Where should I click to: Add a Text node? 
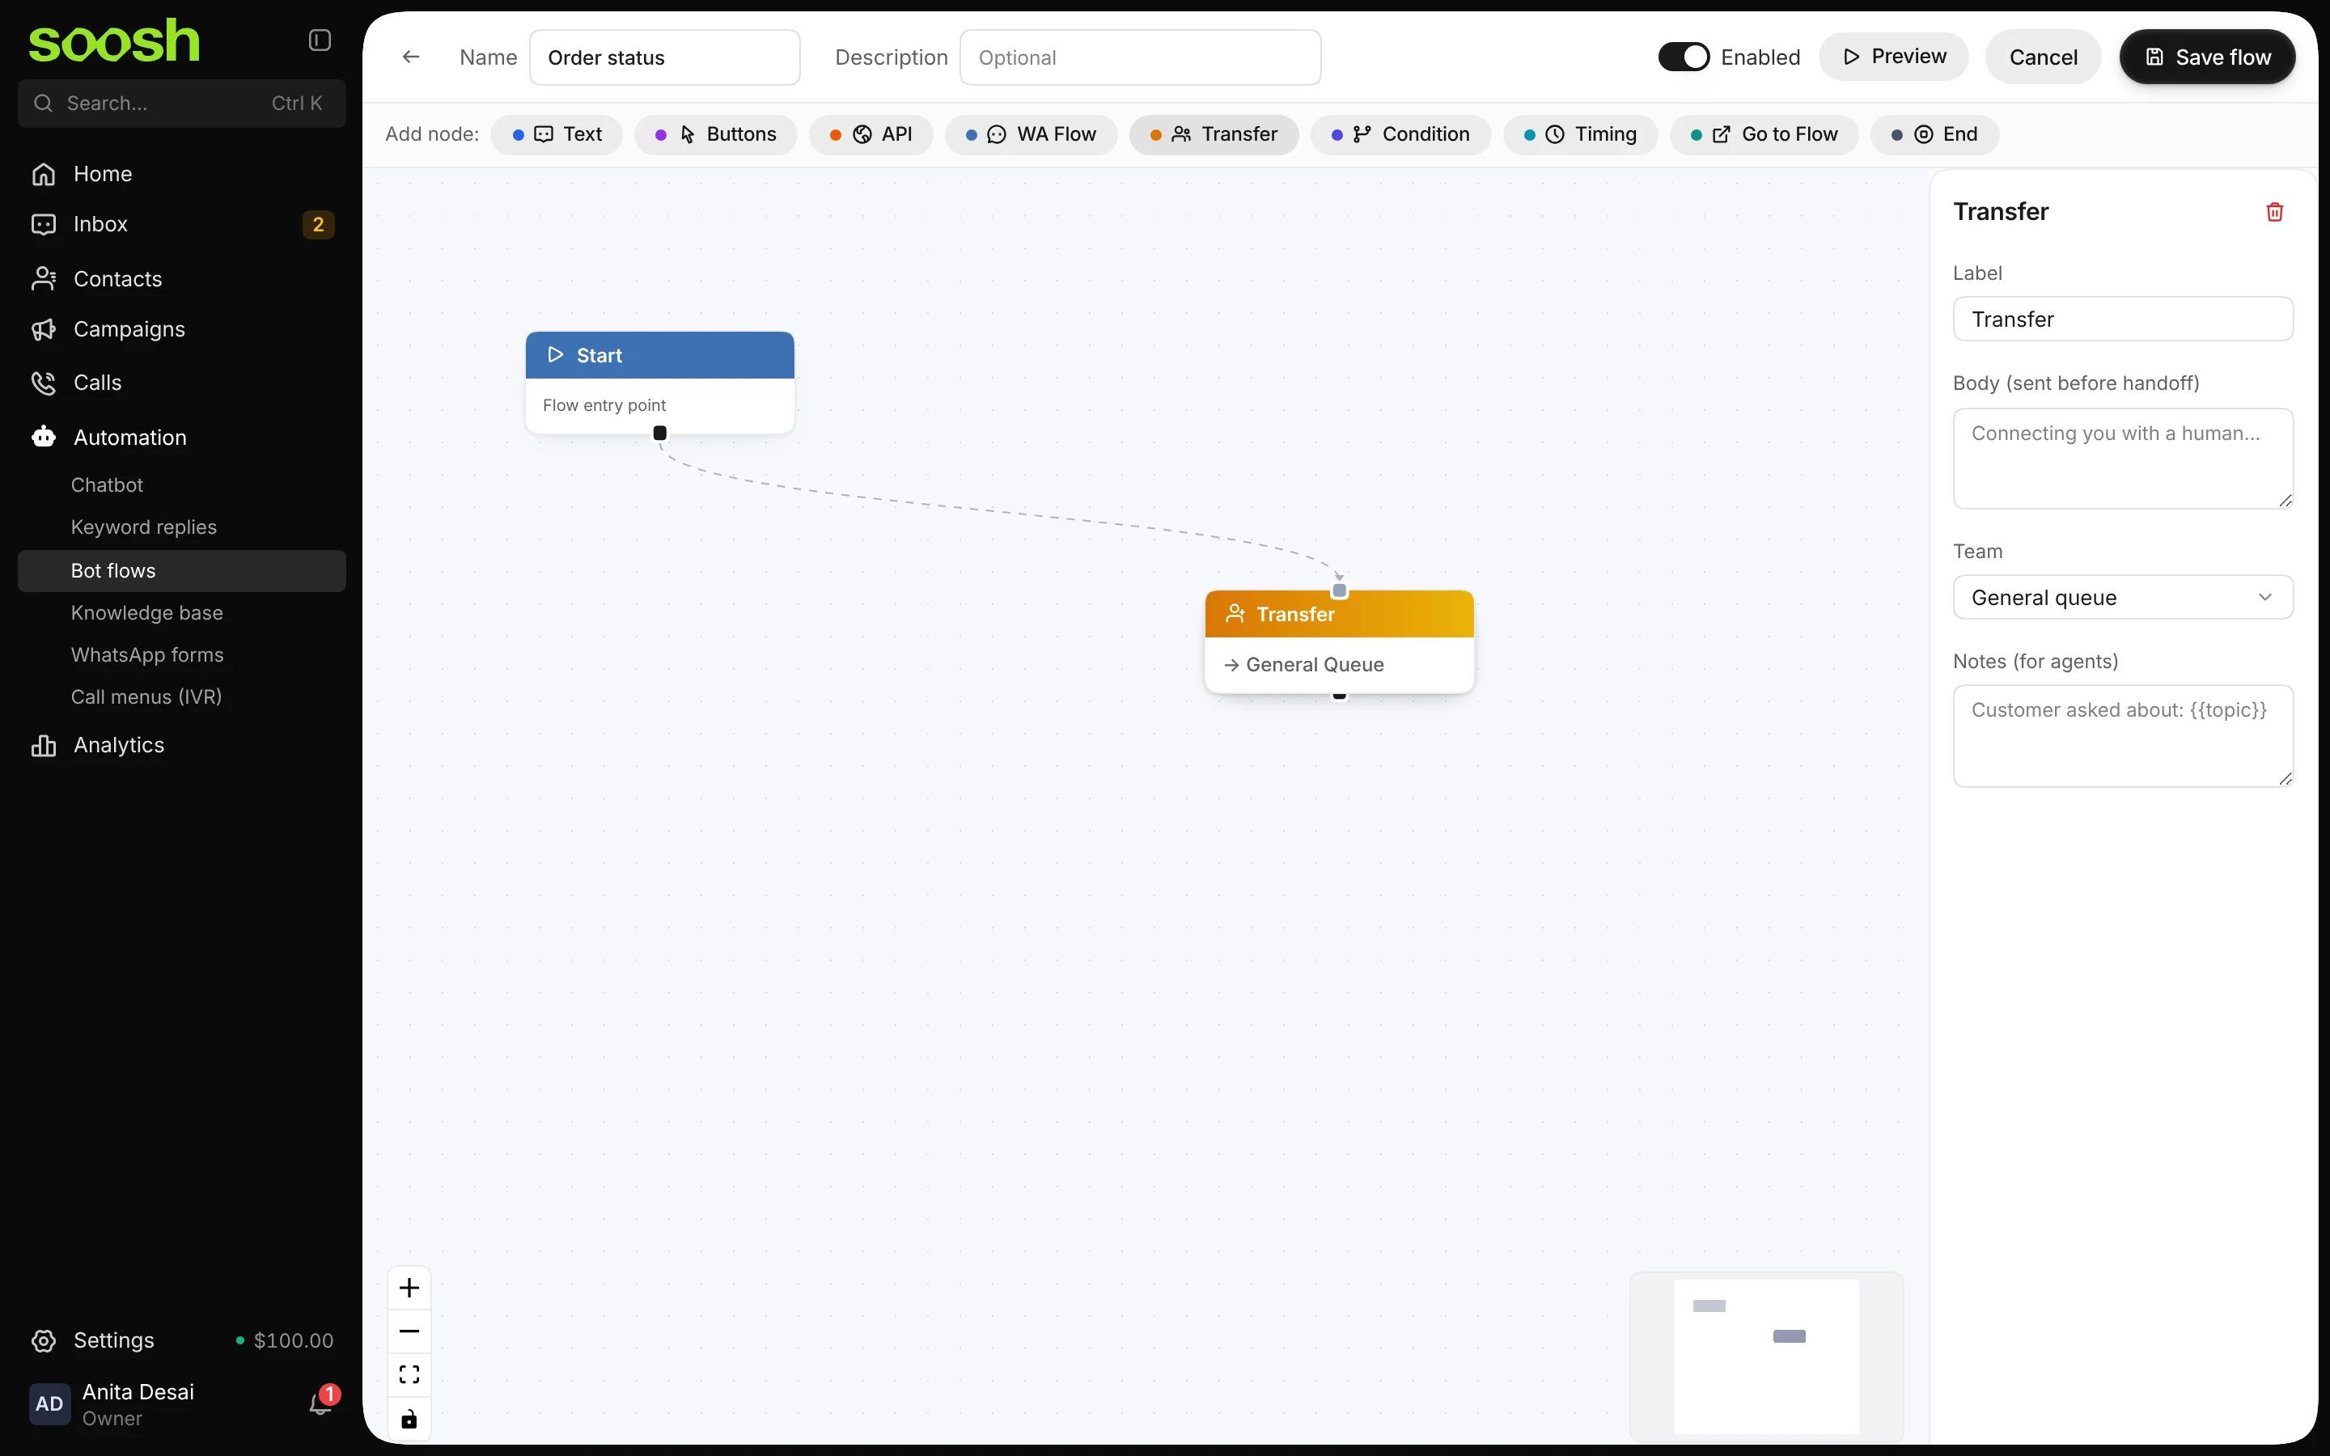(557, 133)
